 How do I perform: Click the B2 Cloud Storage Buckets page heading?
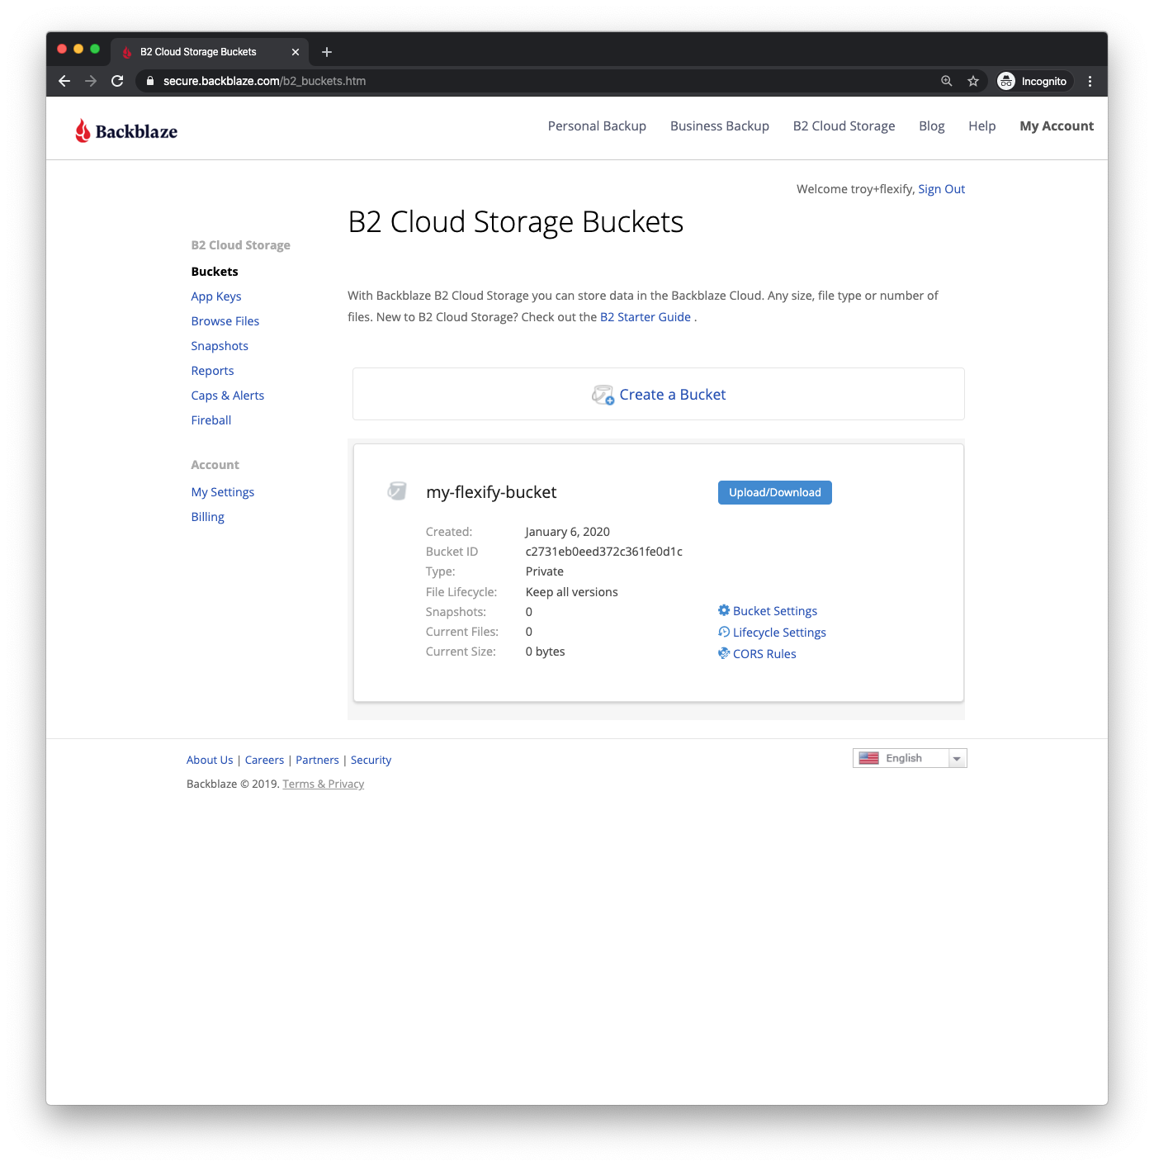516,222
